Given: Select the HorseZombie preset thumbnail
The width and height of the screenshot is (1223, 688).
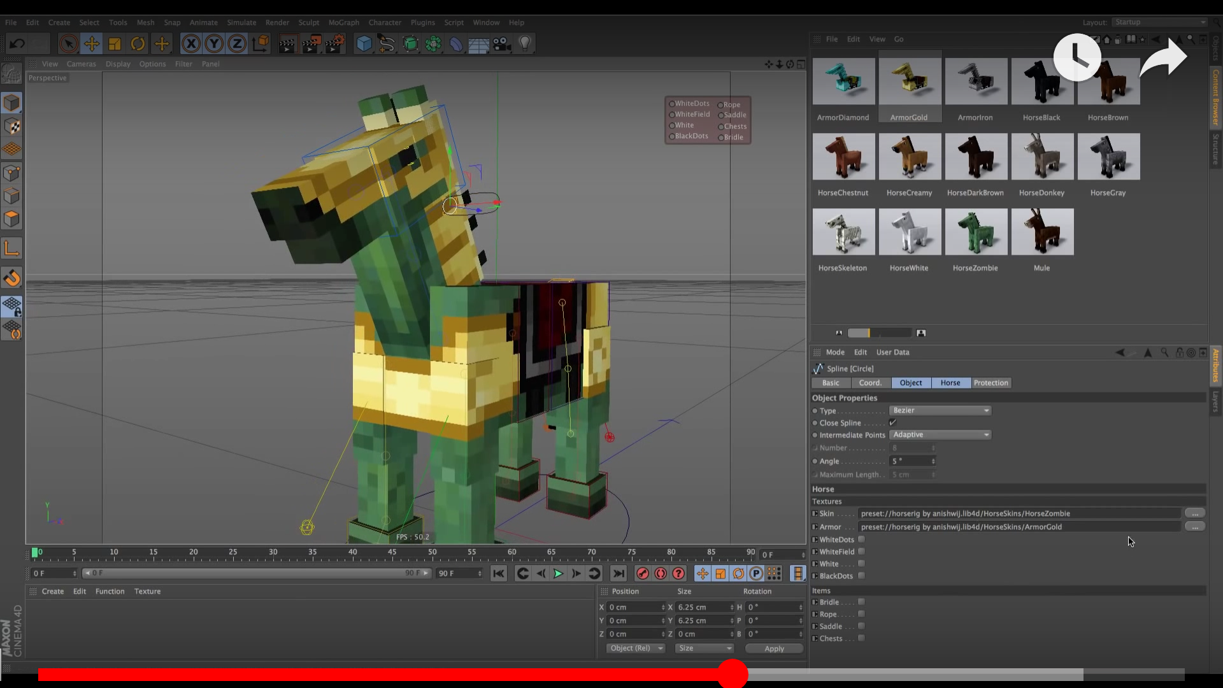Looking at the screenshot, I should click(976, 233).
